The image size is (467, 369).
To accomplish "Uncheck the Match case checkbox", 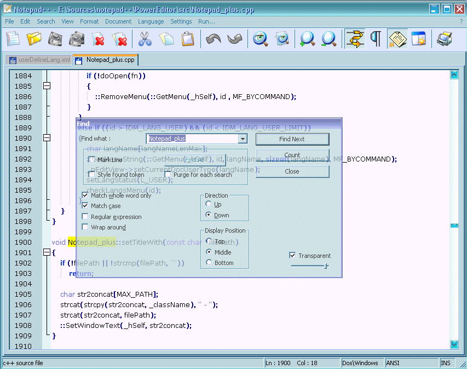I will [x=85, y=205].
